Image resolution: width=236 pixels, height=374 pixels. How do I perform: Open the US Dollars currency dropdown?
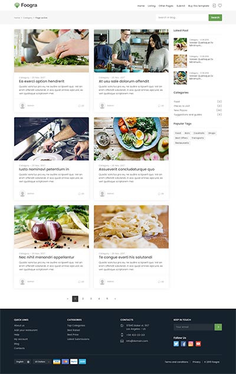(42, 362)
